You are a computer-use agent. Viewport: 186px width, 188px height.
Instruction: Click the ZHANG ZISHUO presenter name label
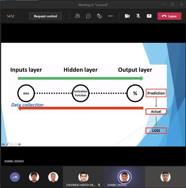click(14, 161)
